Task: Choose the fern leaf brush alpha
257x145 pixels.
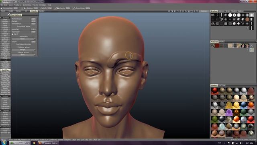Action: tap(222, 19)
